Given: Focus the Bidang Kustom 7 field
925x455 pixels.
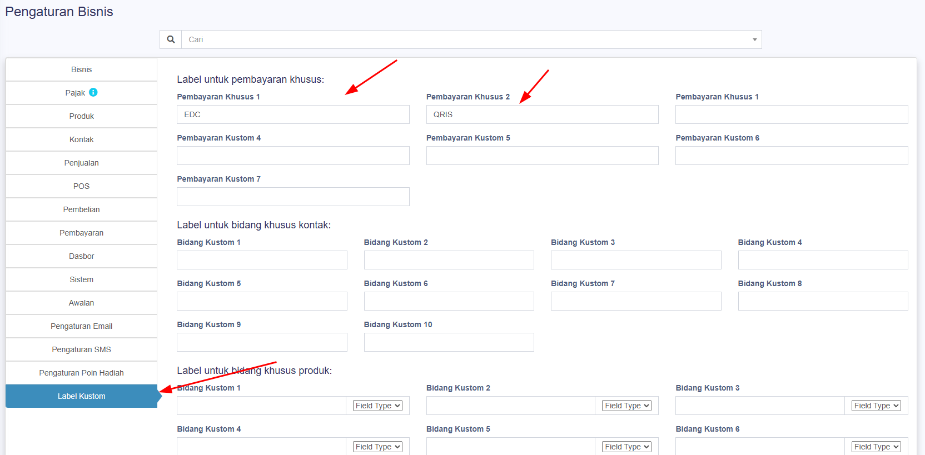Looking at the screenshot, I should (636, 301).
